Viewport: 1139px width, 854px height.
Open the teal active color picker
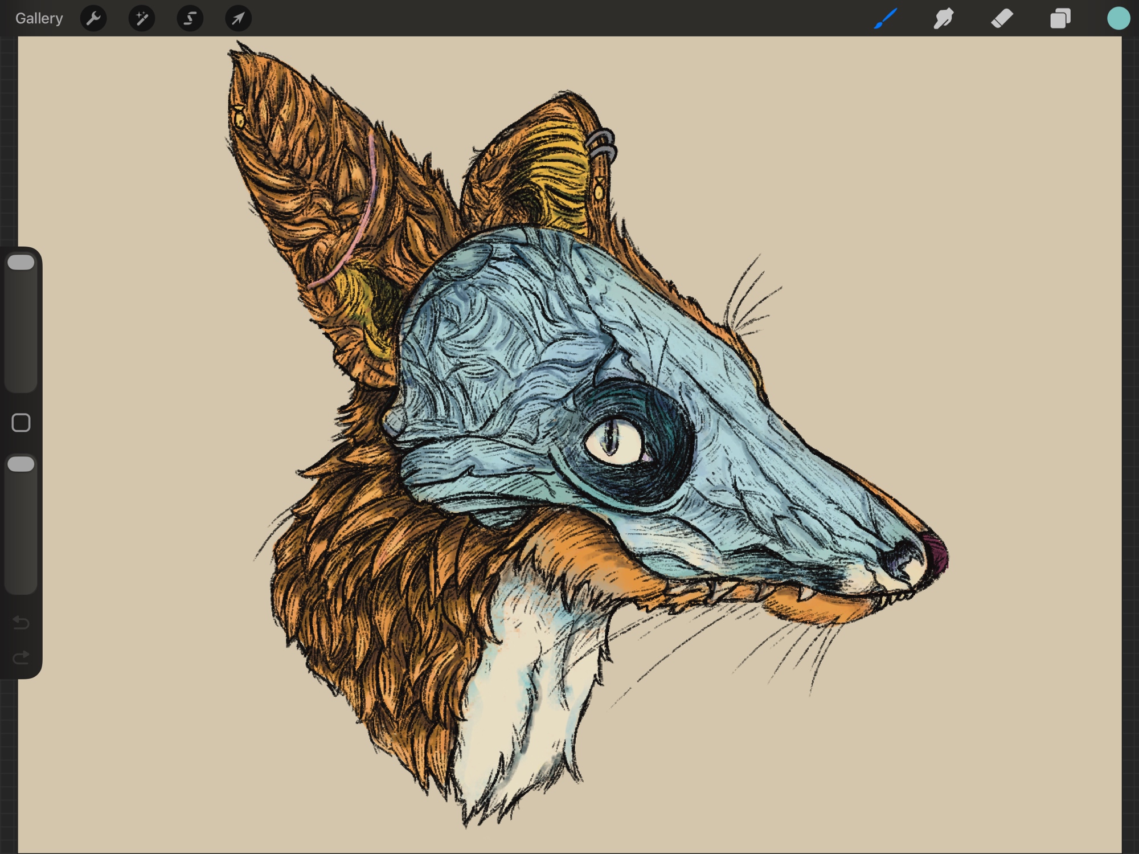coord(1118,18)
